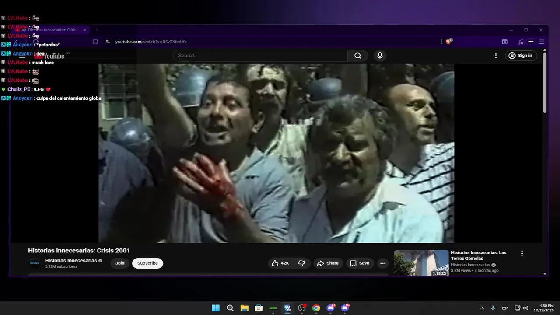Click the YouTube search magnifier button
The height and width of the screenshot is (315, 560).
[358, 56]
